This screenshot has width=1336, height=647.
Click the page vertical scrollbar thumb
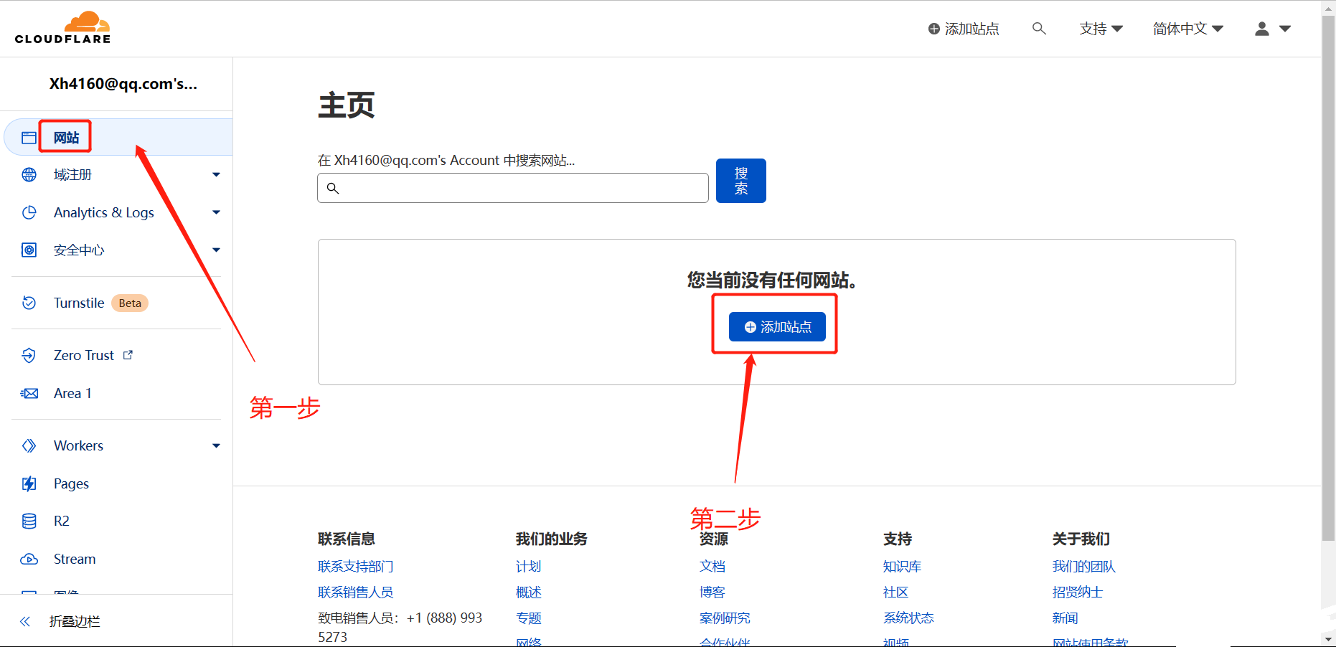[x=1328, y=278]
